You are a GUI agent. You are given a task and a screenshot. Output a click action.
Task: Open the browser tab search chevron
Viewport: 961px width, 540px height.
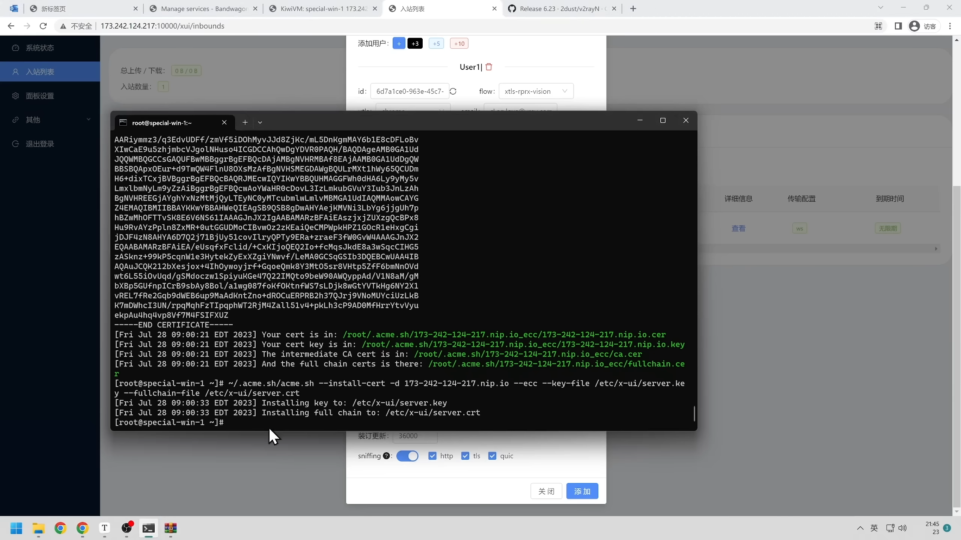(881, 8)
